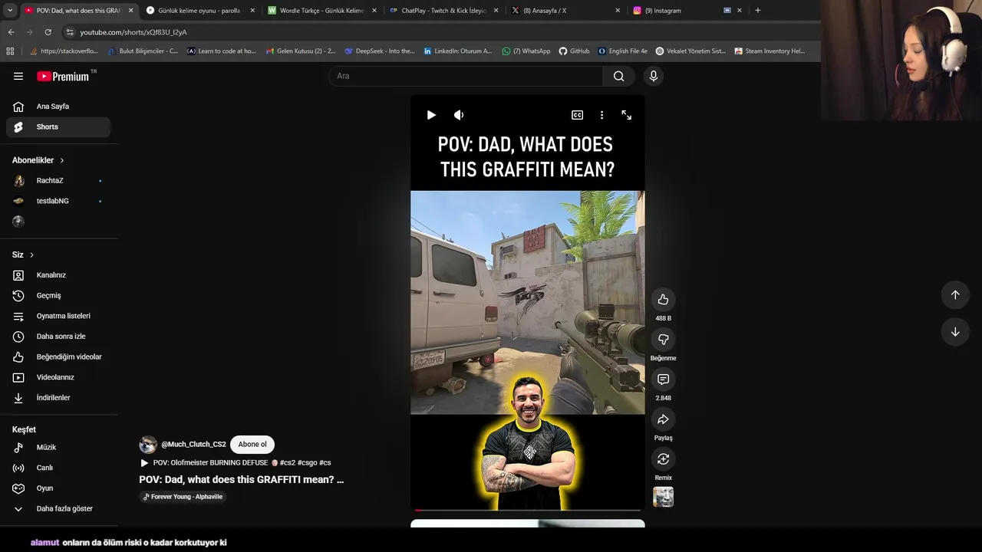The image size is (982, 552).
Task: Open Daha sonra izle list
Action: pos(58,337)
